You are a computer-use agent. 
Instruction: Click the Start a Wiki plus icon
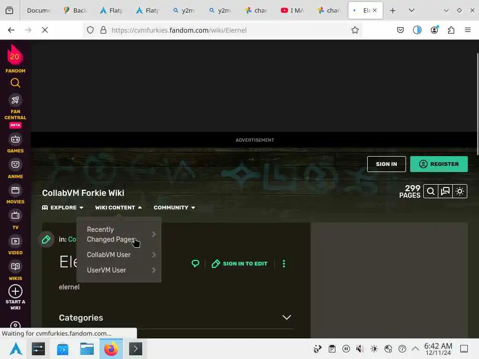tap(15, 291)
